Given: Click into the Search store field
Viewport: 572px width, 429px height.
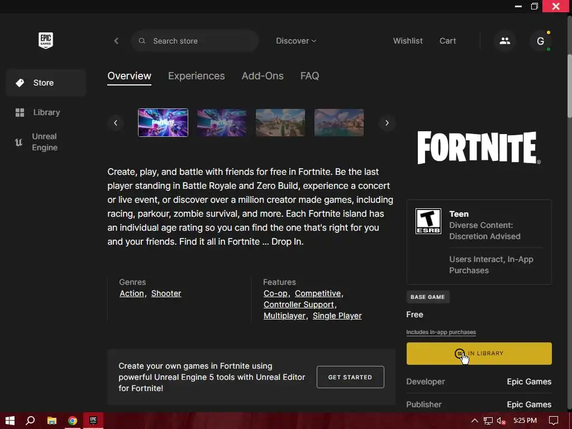Looking at the screenshot, I should coord(195,41).
